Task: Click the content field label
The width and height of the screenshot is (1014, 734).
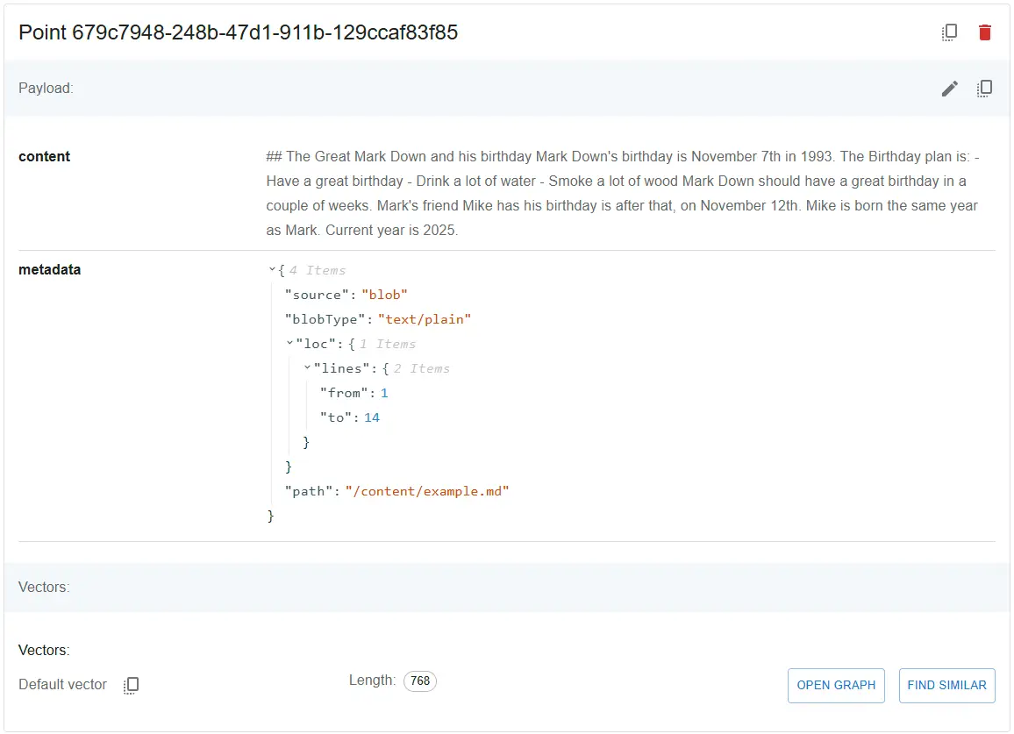Action: [44, 156]
